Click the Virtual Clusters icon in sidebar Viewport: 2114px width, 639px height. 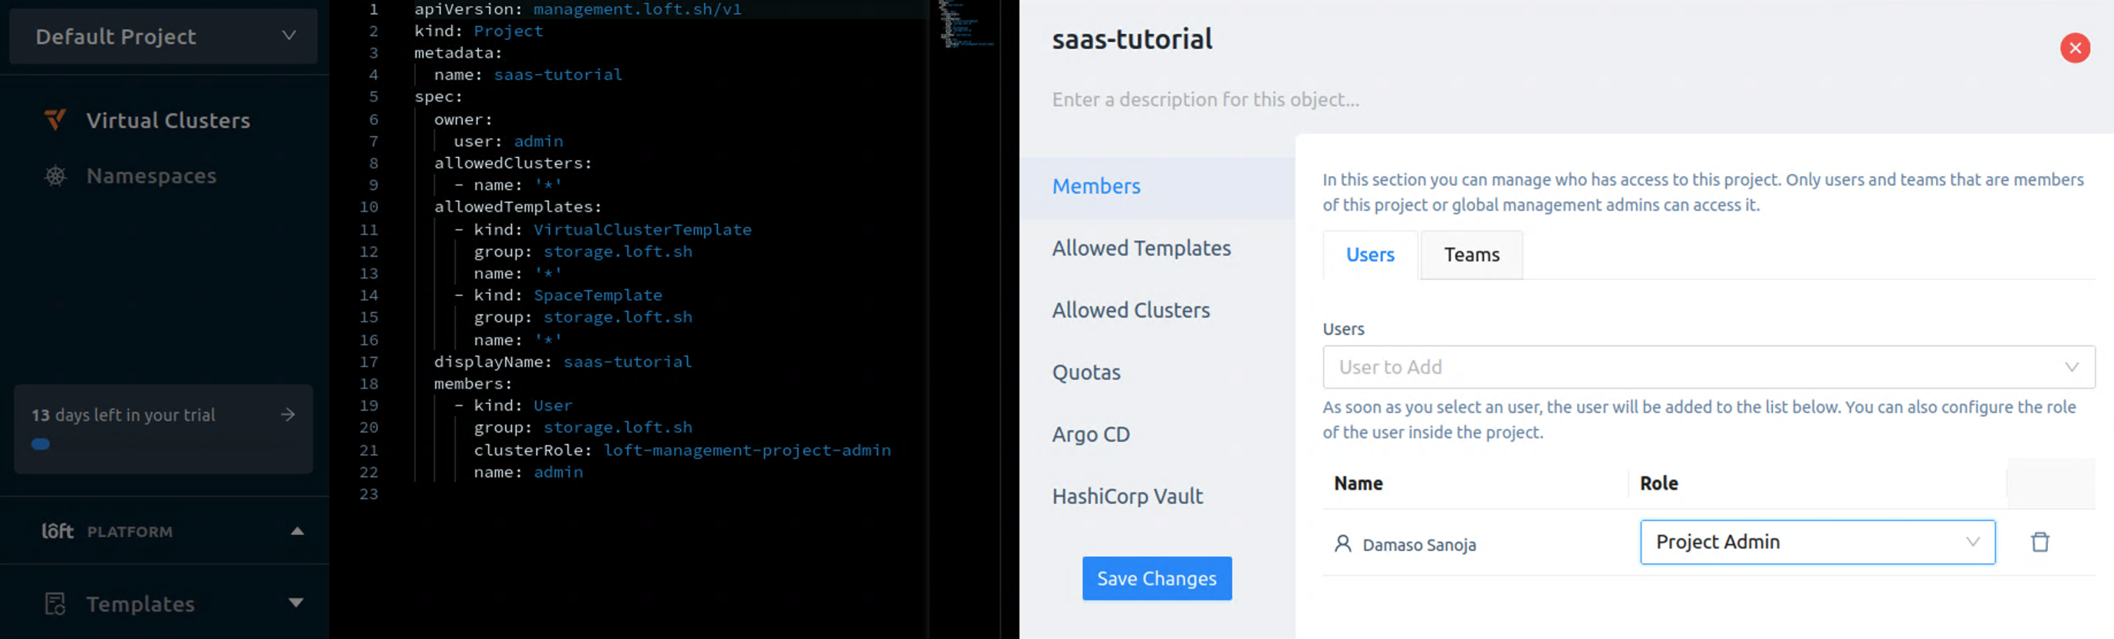[x=55, y=120]
